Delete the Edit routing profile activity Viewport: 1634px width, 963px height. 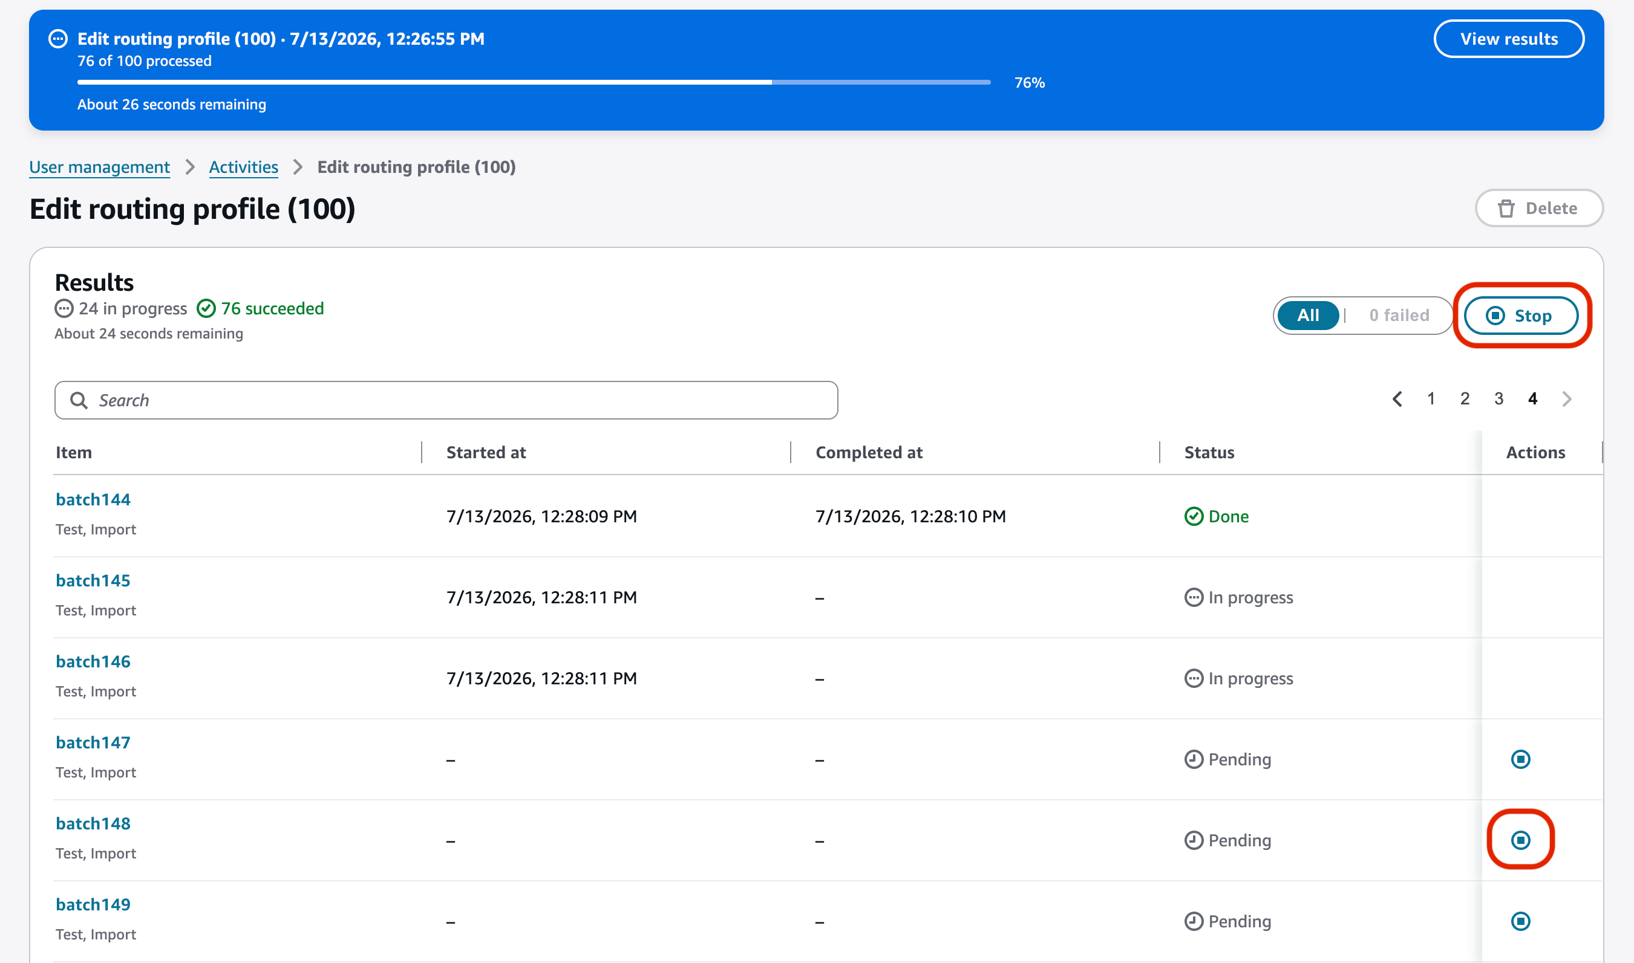[x=1539, y=209]
